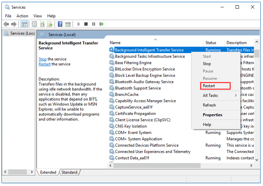Toggle Show/Hide Console Tree toolbar icon
Viewport: 263px width, 186px height.
click(24, 24)
